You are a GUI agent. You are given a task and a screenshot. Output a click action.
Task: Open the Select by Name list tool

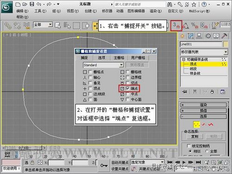click(x=67, y=26)
